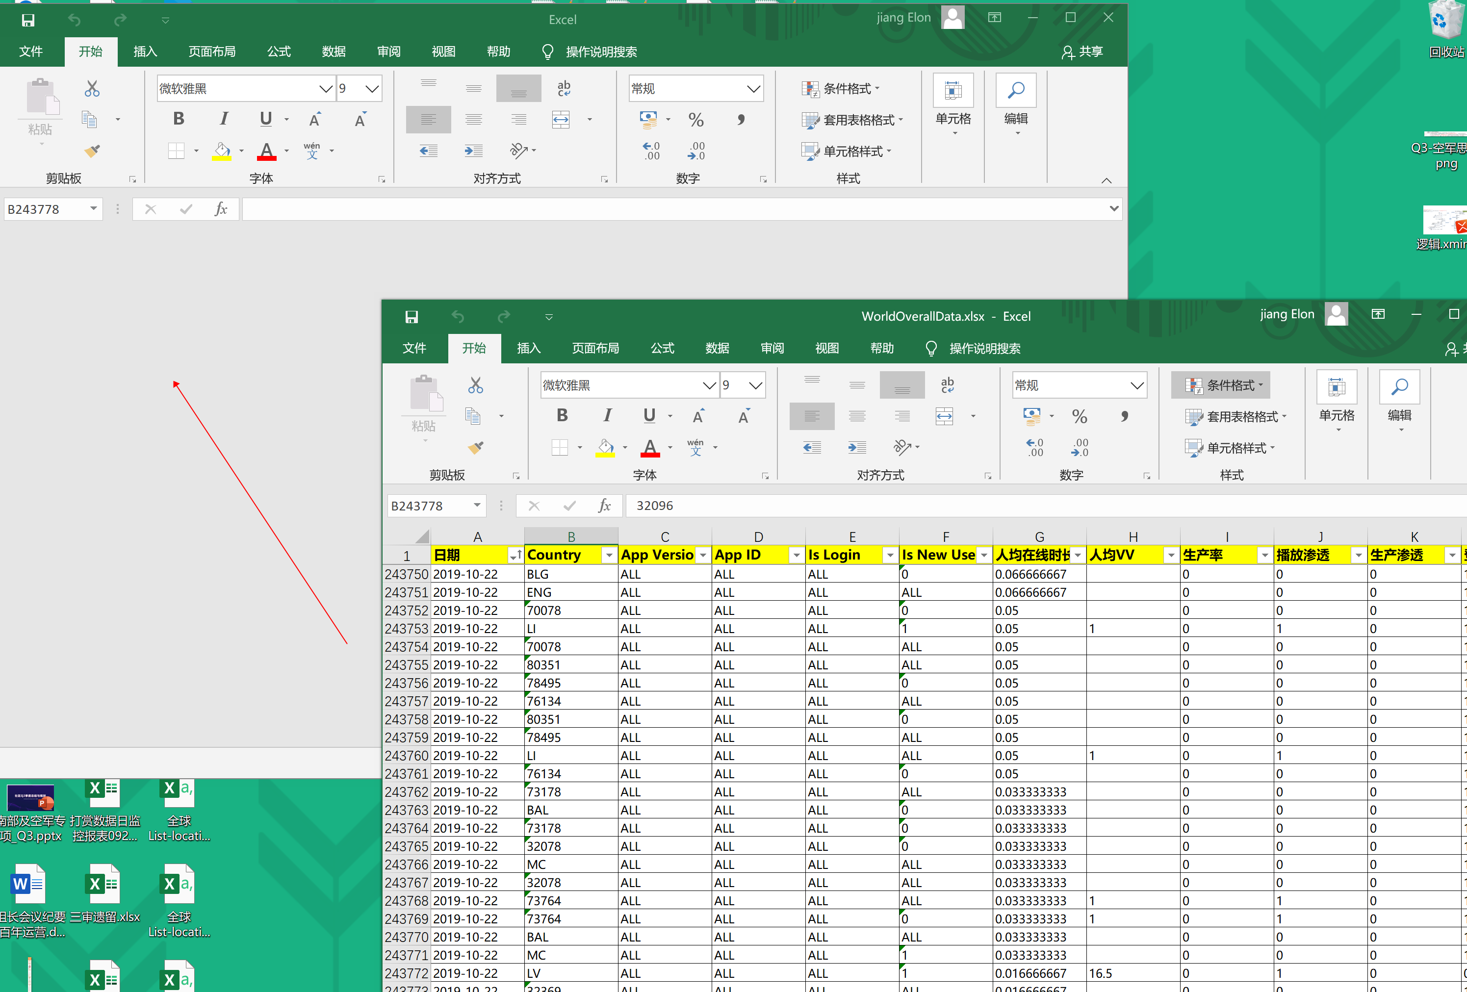The image size is (1467, 992).
Task: Toggle Underline in WorldOverallData window ribbon
Action: [x=649, y=415]
